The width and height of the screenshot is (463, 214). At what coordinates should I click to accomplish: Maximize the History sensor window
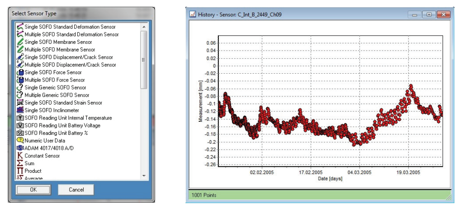[x=427, y=14]
